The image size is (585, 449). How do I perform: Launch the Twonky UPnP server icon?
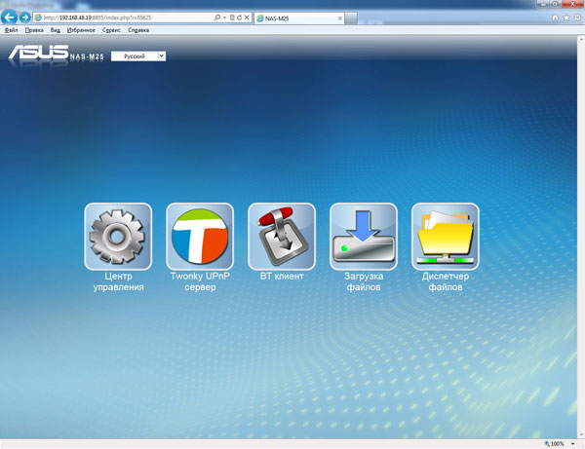[x=200, y=237]
